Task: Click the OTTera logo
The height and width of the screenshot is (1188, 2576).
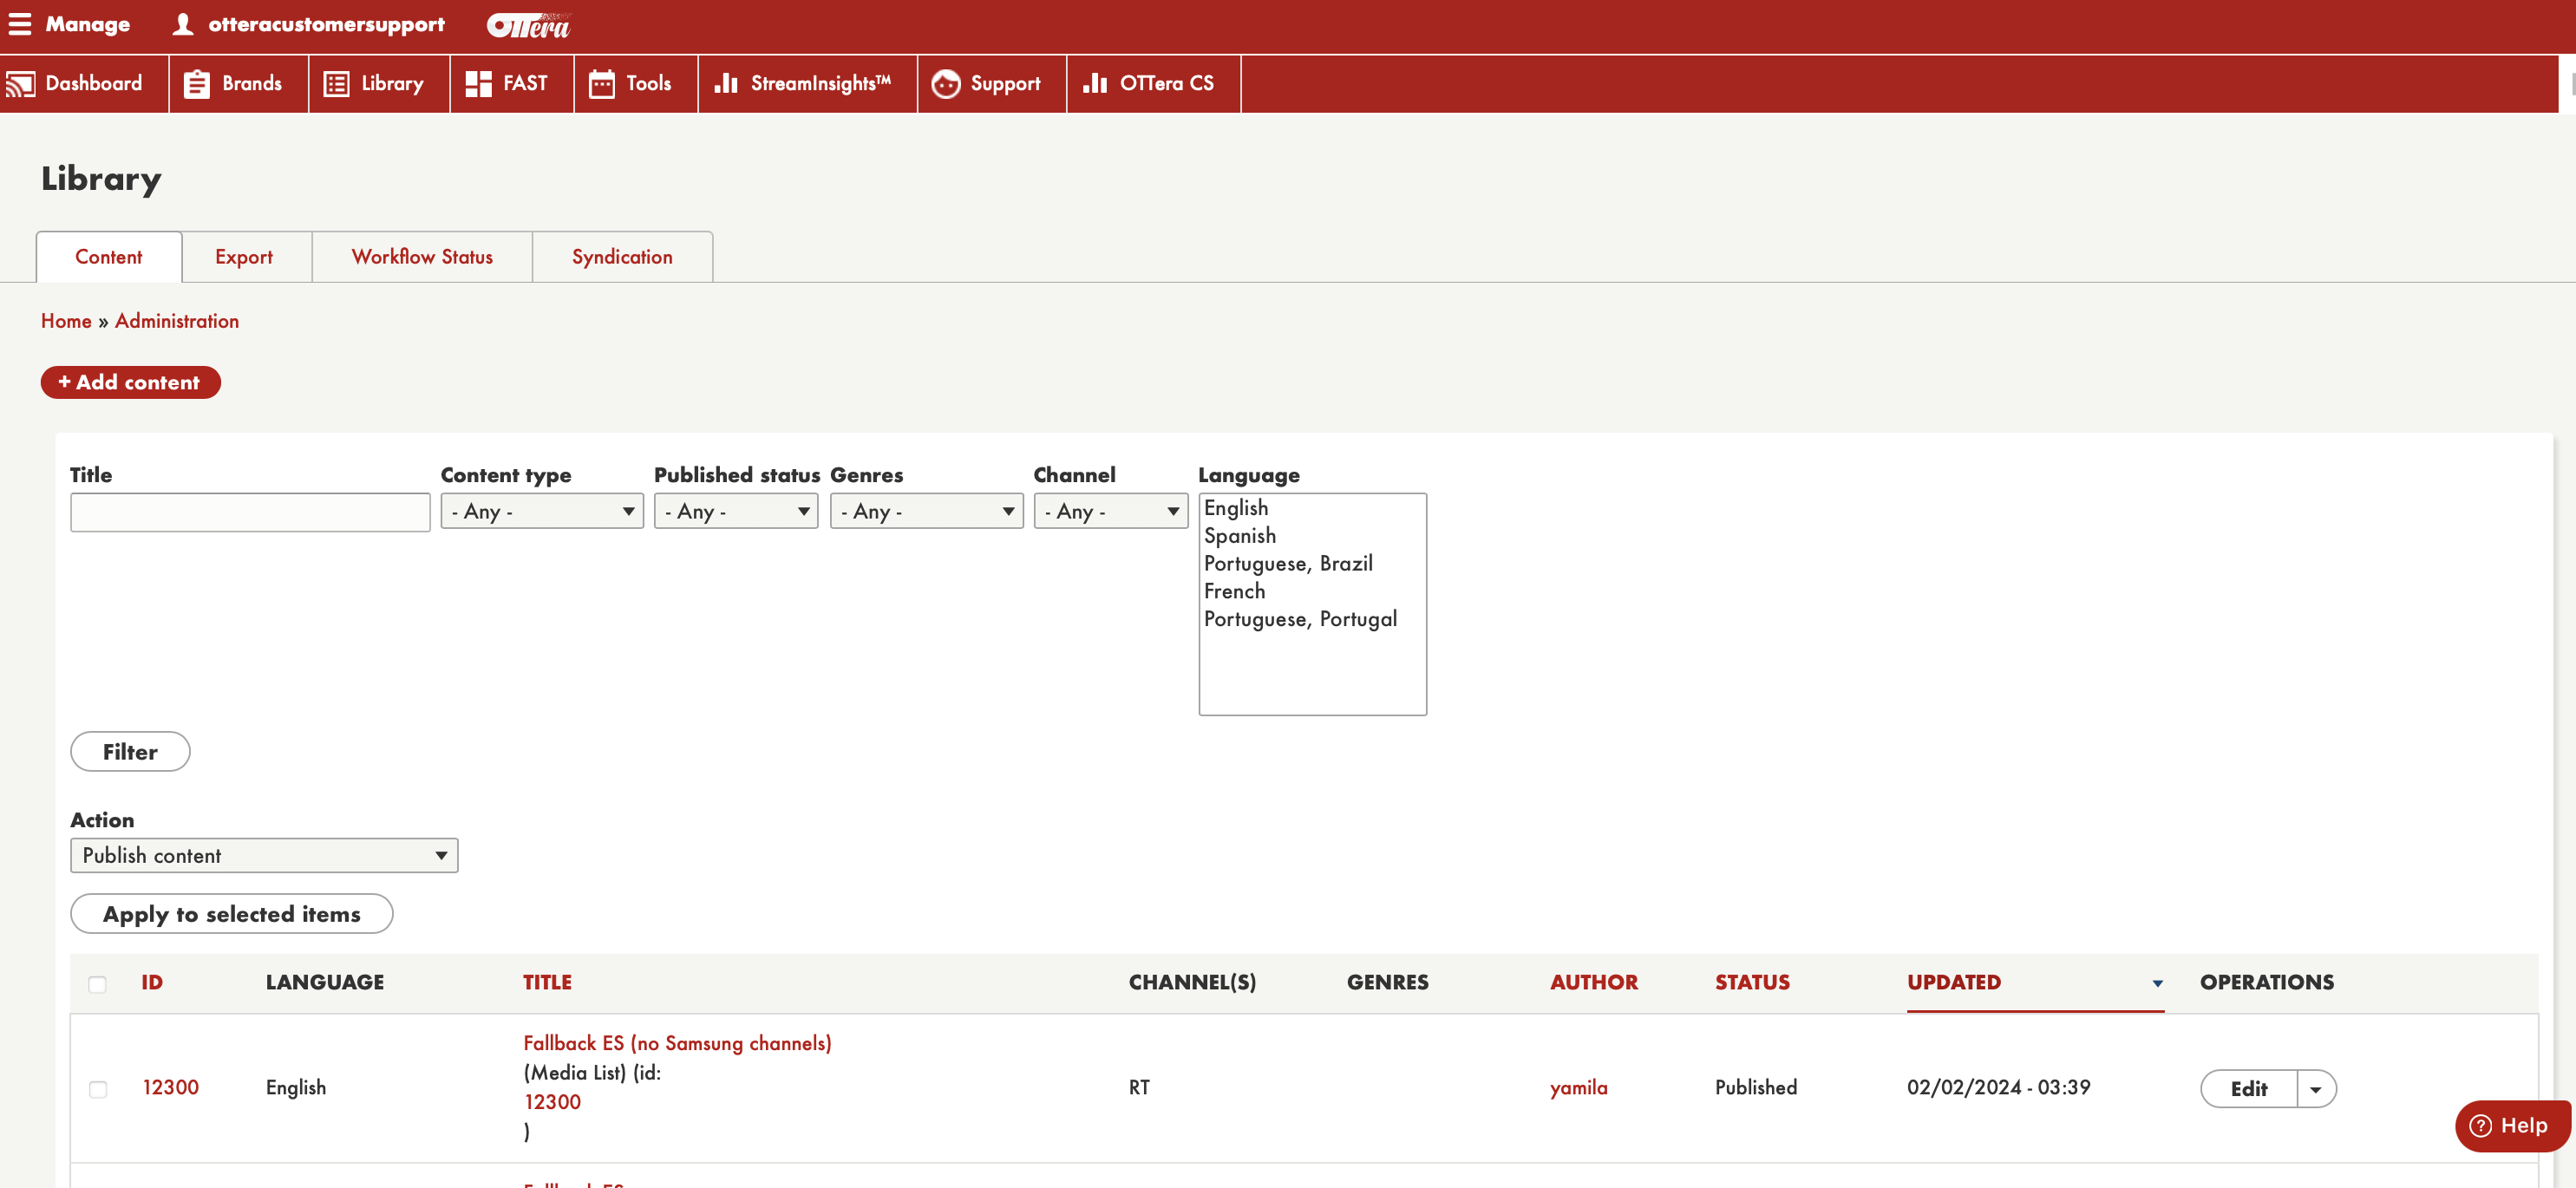Action: pyautogui.click(x=527, y=26)
